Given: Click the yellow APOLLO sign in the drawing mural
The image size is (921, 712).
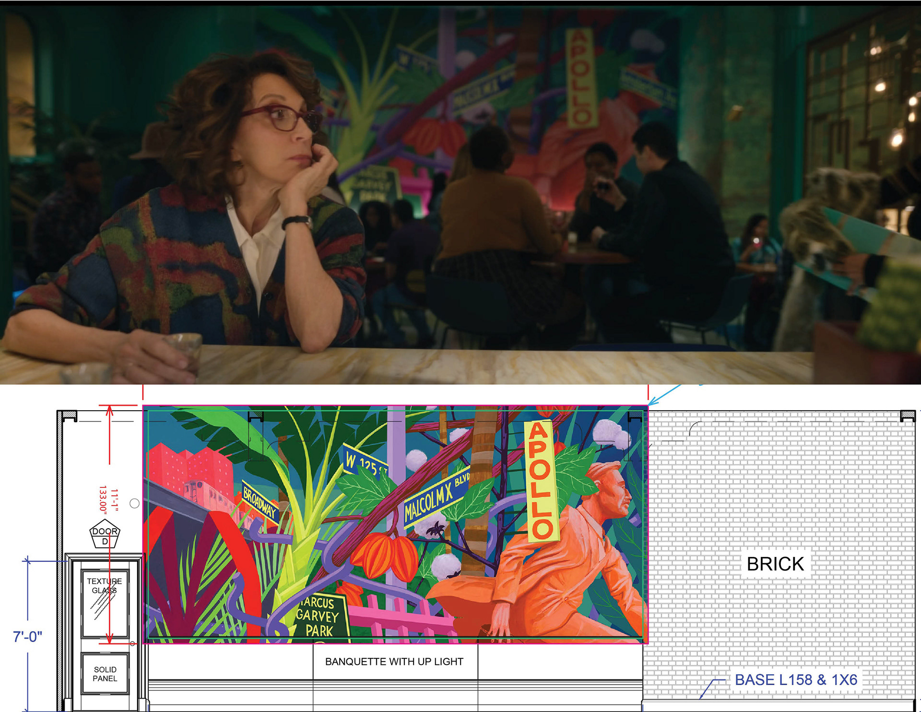Looking at the screenshot, I should pyautogui.click(x=541, y=481).
